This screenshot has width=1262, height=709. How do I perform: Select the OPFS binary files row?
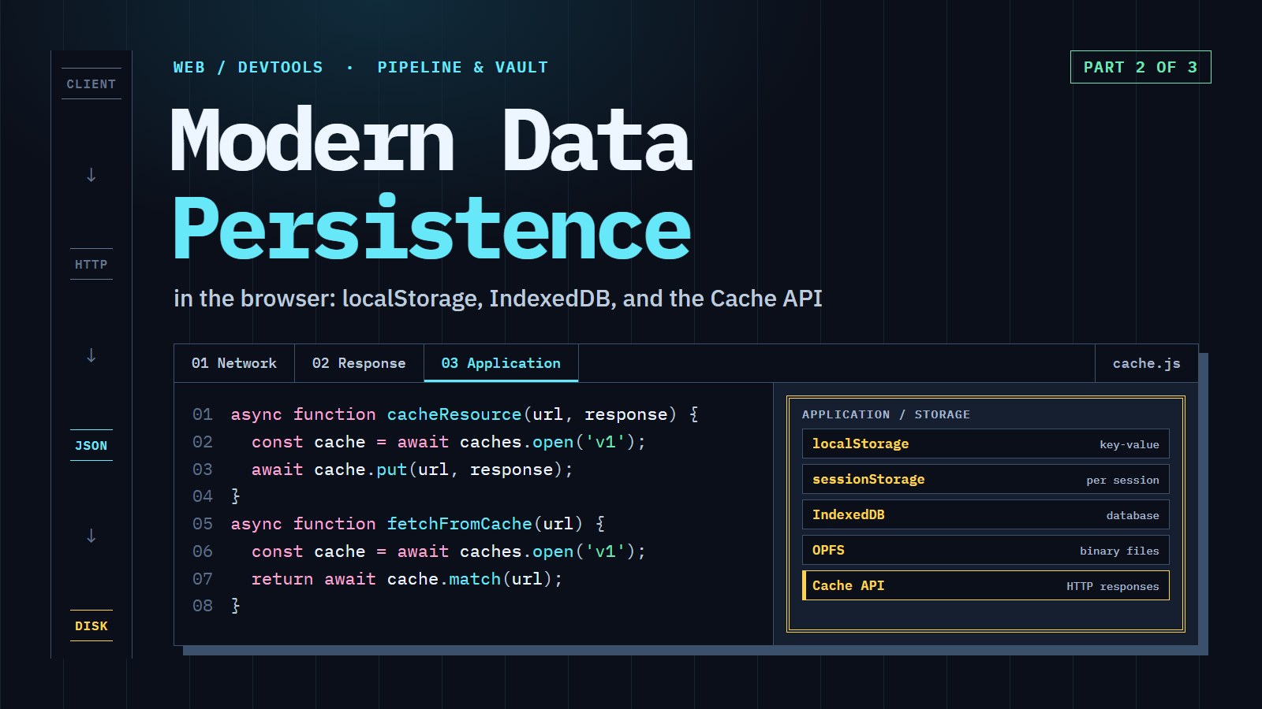pos(986,550)
